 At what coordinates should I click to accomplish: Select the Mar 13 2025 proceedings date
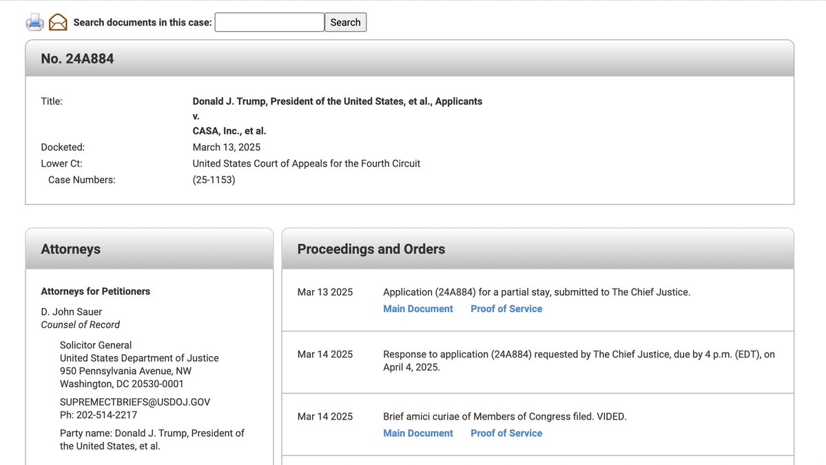[x=325, y=291]
